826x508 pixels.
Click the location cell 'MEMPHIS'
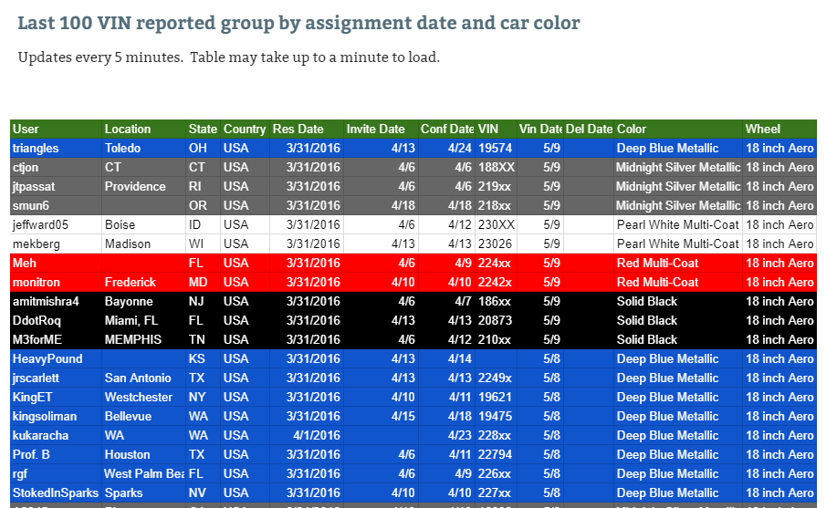(144, 339)
